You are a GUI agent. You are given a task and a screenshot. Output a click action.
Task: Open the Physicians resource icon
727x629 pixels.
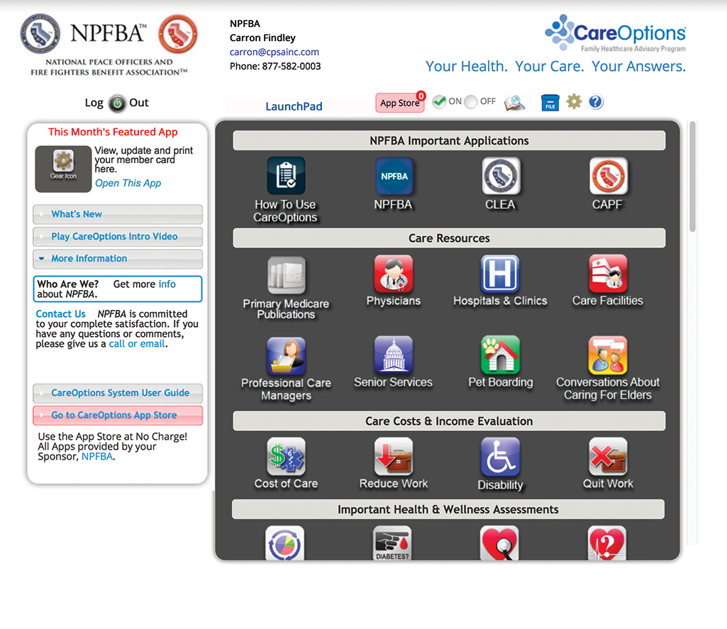point(394,274)
